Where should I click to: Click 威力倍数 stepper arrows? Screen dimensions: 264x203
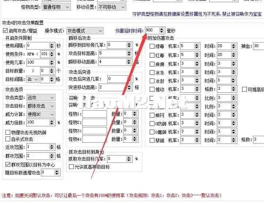[x=52, y=122]
